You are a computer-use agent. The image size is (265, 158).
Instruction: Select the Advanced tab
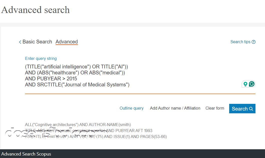(x=67, y=42)
